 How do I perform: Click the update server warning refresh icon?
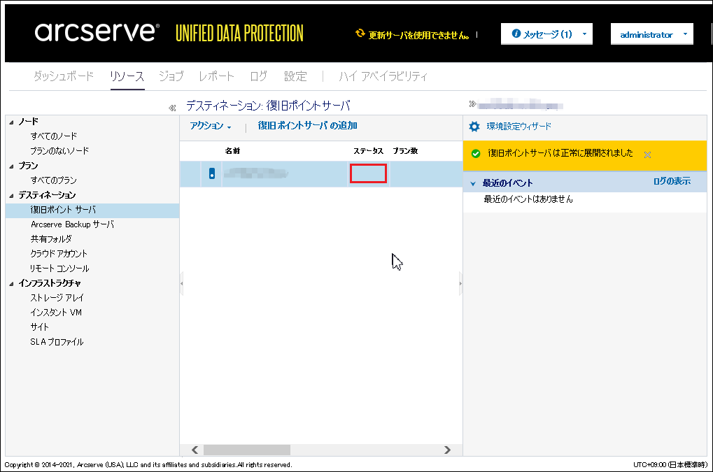[x=360, y=33]
